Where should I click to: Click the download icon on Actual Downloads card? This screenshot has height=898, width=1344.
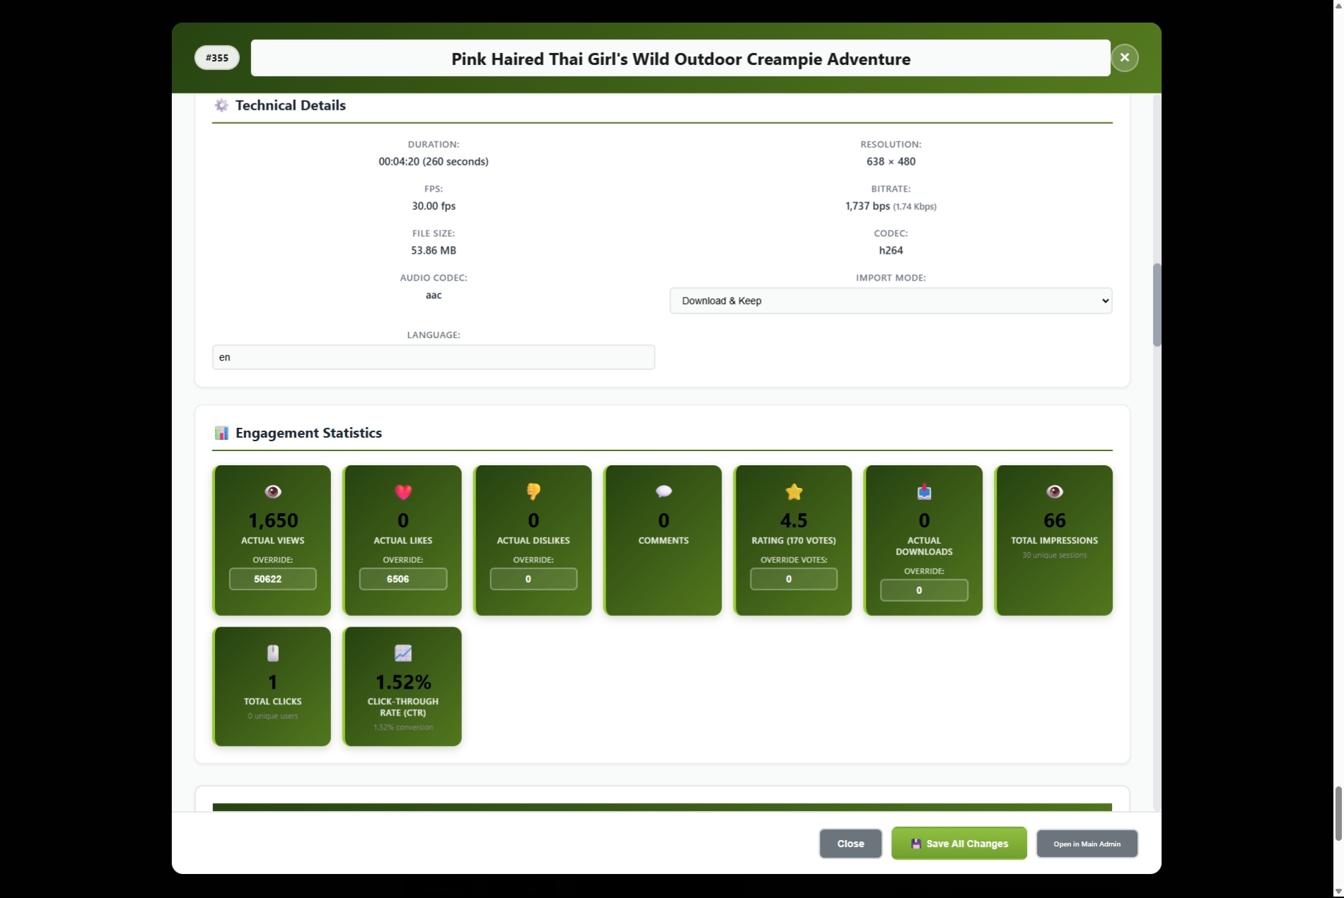click(923, 492)
